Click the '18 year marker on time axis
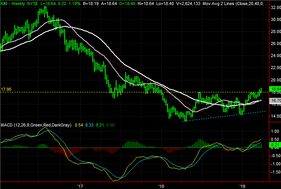Viewport: 281px width, 189px height. click(x=161, y=186)
